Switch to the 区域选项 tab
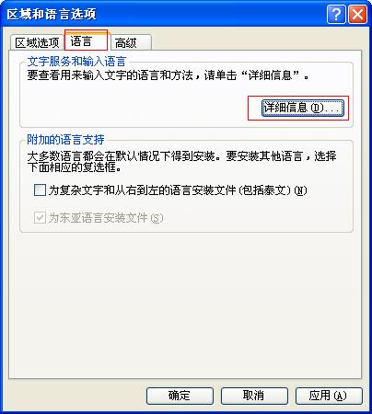The width and height of the screenshot is (372, 414). click(x=37, y=42)
